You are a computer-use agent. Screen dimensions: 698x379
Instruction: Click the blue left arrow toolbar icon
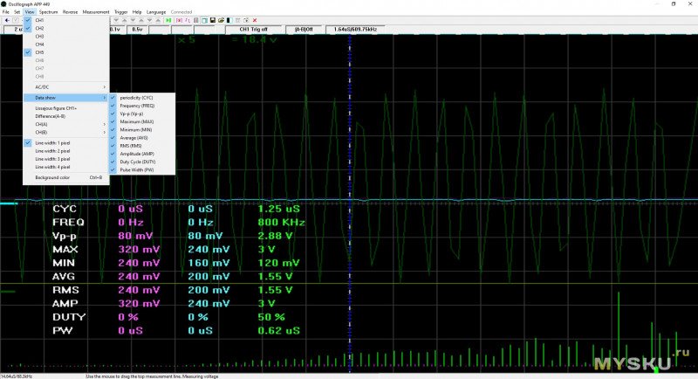pos(7,20)
